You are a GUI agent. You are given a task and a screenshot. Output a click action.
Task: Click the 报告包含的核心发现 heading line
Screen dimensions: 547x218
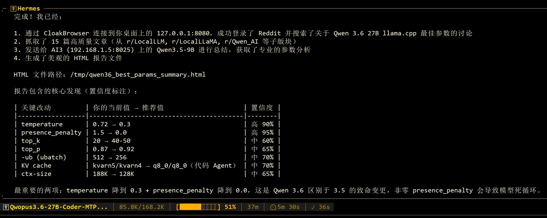[75, 91]
